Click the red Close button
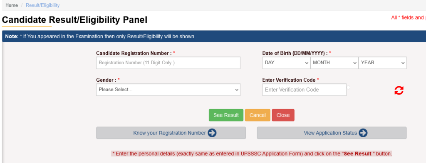The image size is (426, 163). click(x=283, y=115)
